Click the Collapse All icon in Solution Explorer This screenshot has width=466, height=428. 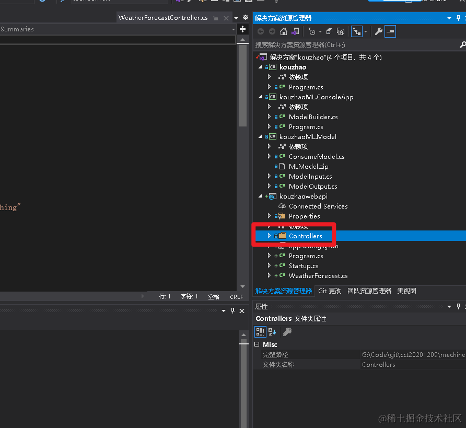coord(329,31)
